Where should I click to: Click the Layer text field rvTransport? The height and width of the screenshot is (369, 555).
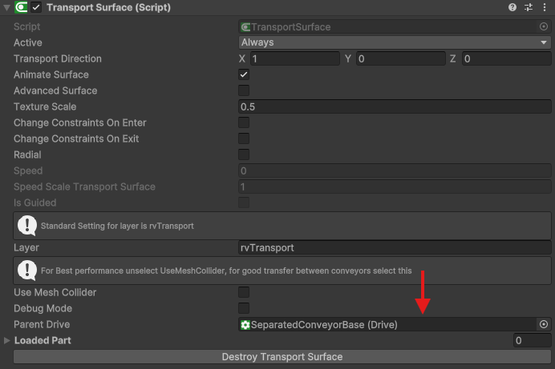pos(395,247)
